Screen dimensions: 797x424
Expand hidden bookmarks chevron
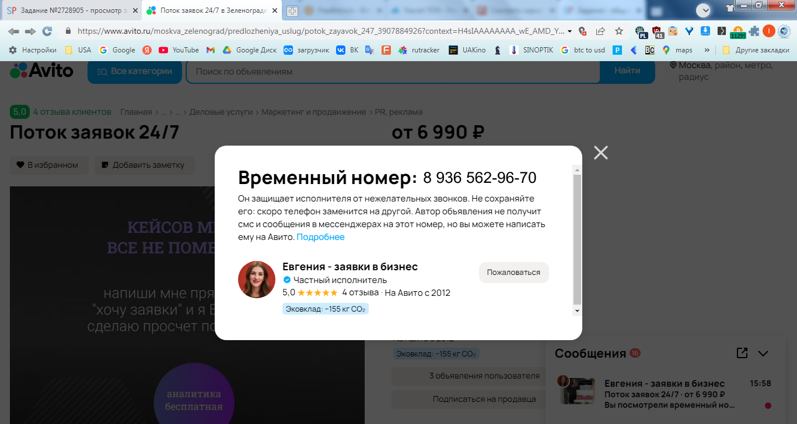(x=707, y=50)
